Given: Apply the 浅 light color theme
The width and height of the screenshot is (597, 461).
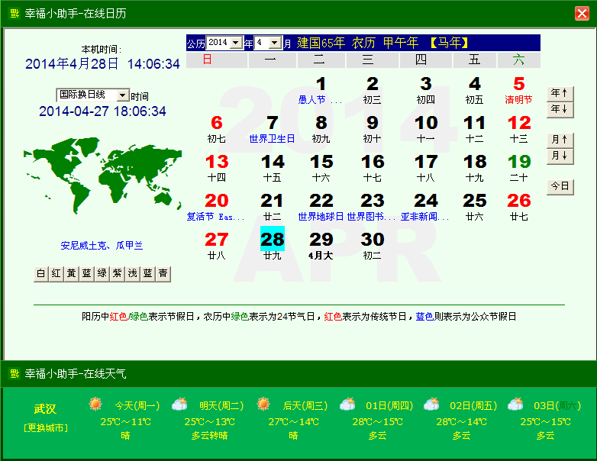Looking at the screenshot, I should pyautogui.click(x=132, y=274).
